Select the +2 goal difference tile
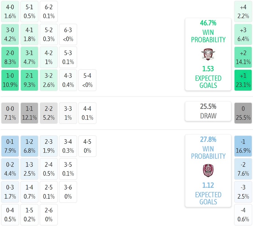 pyautogui.click(x=243, y=57)
